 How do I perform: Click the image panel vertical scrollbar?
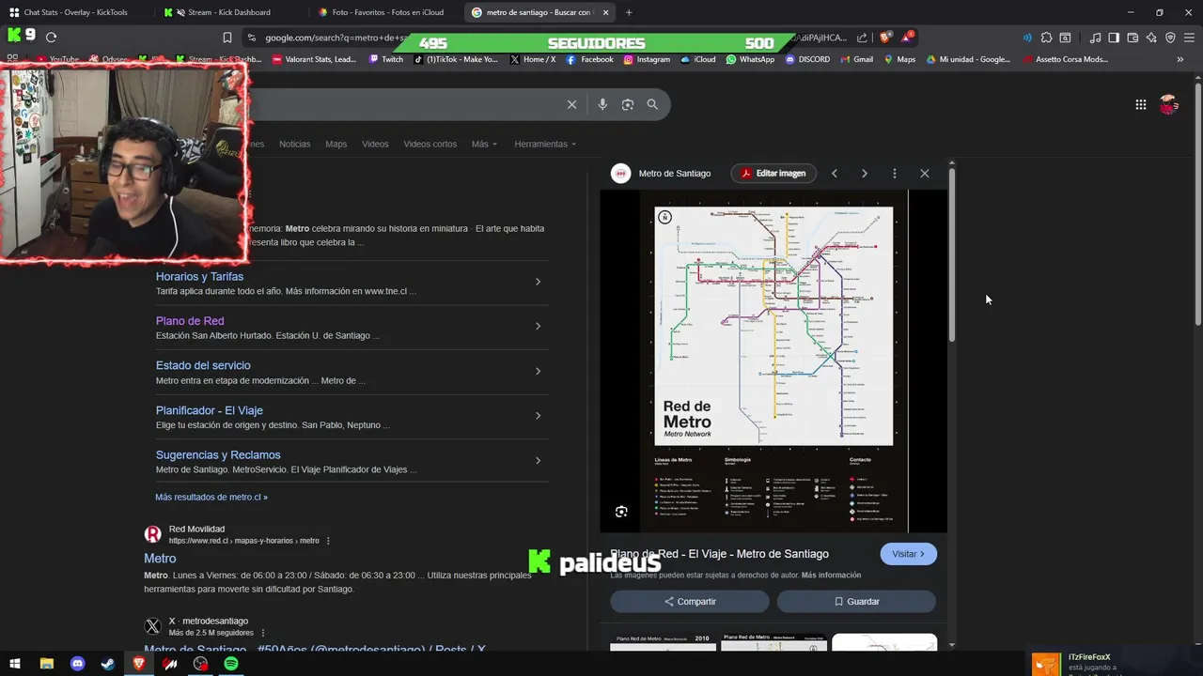click(x=952, y=253)
